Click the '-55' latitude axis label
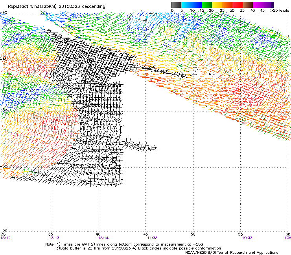 pyautogui.click(x=4, y=166)
